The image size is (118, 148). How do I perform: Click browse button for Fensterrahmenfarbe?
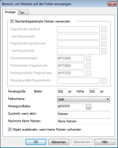[88, 59]
